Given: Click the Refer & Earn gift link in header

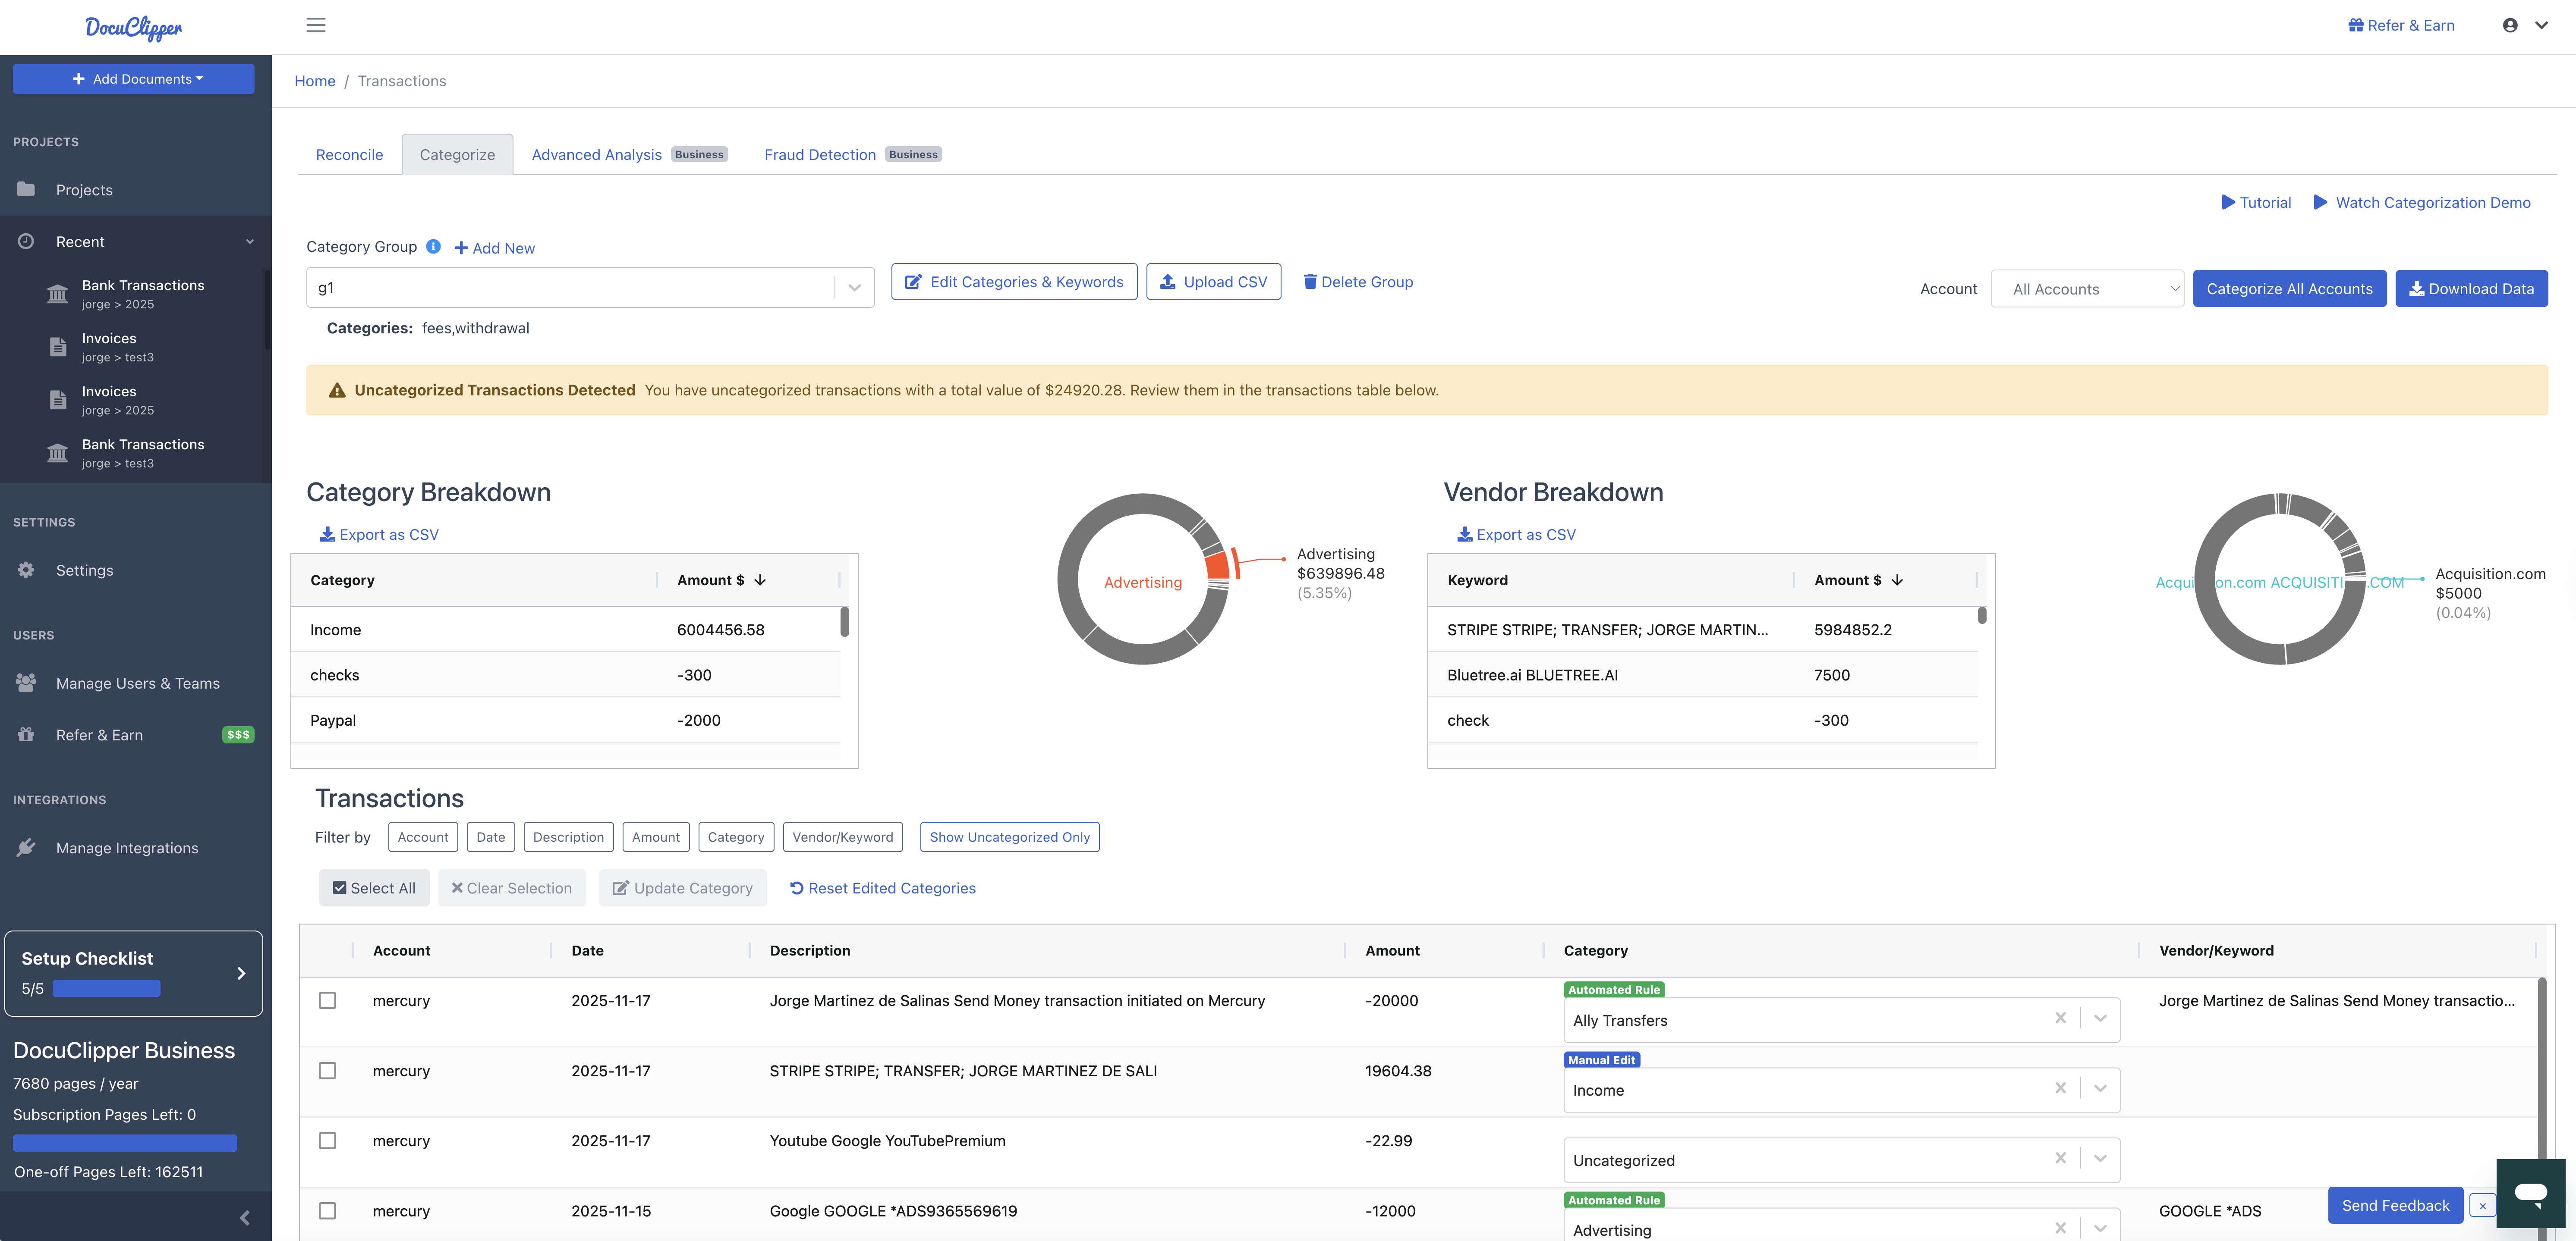Looking at the screenshot, I should 2401,25.
